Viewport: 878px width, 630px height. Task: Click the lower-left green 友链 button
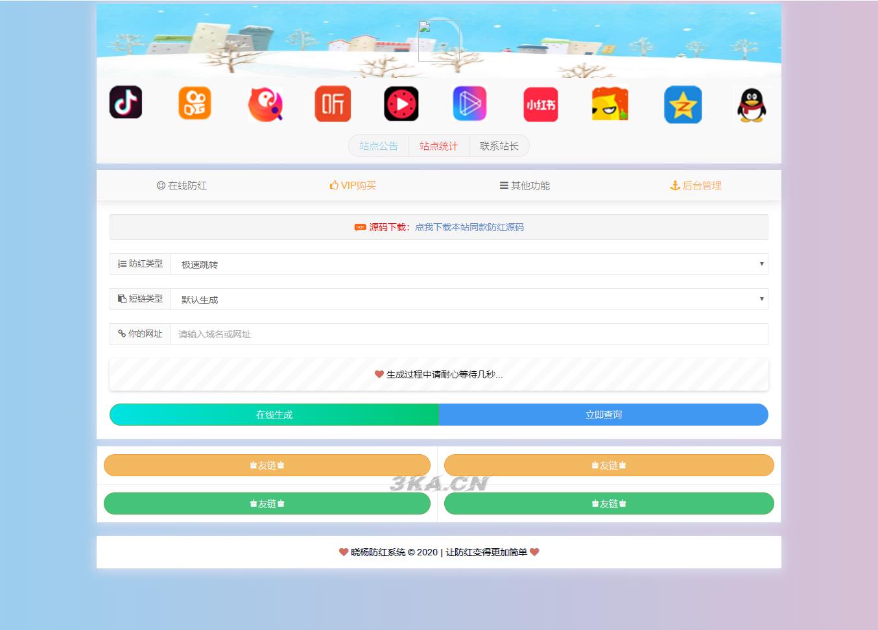[x=267, y=503]
